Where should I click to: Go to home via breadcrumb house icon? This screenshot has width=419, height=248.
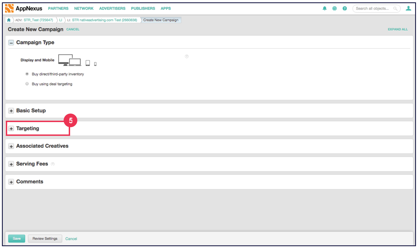point(9,20)
